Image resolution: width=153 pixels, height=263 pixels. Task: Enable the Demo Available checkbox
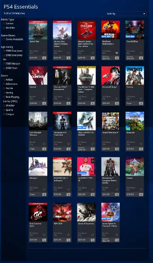4,39
